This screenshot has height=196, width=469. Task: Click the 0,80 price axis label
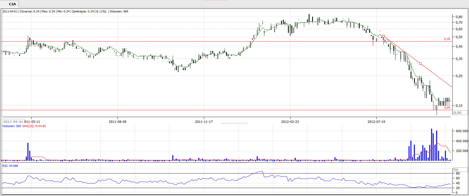point(459,17)
